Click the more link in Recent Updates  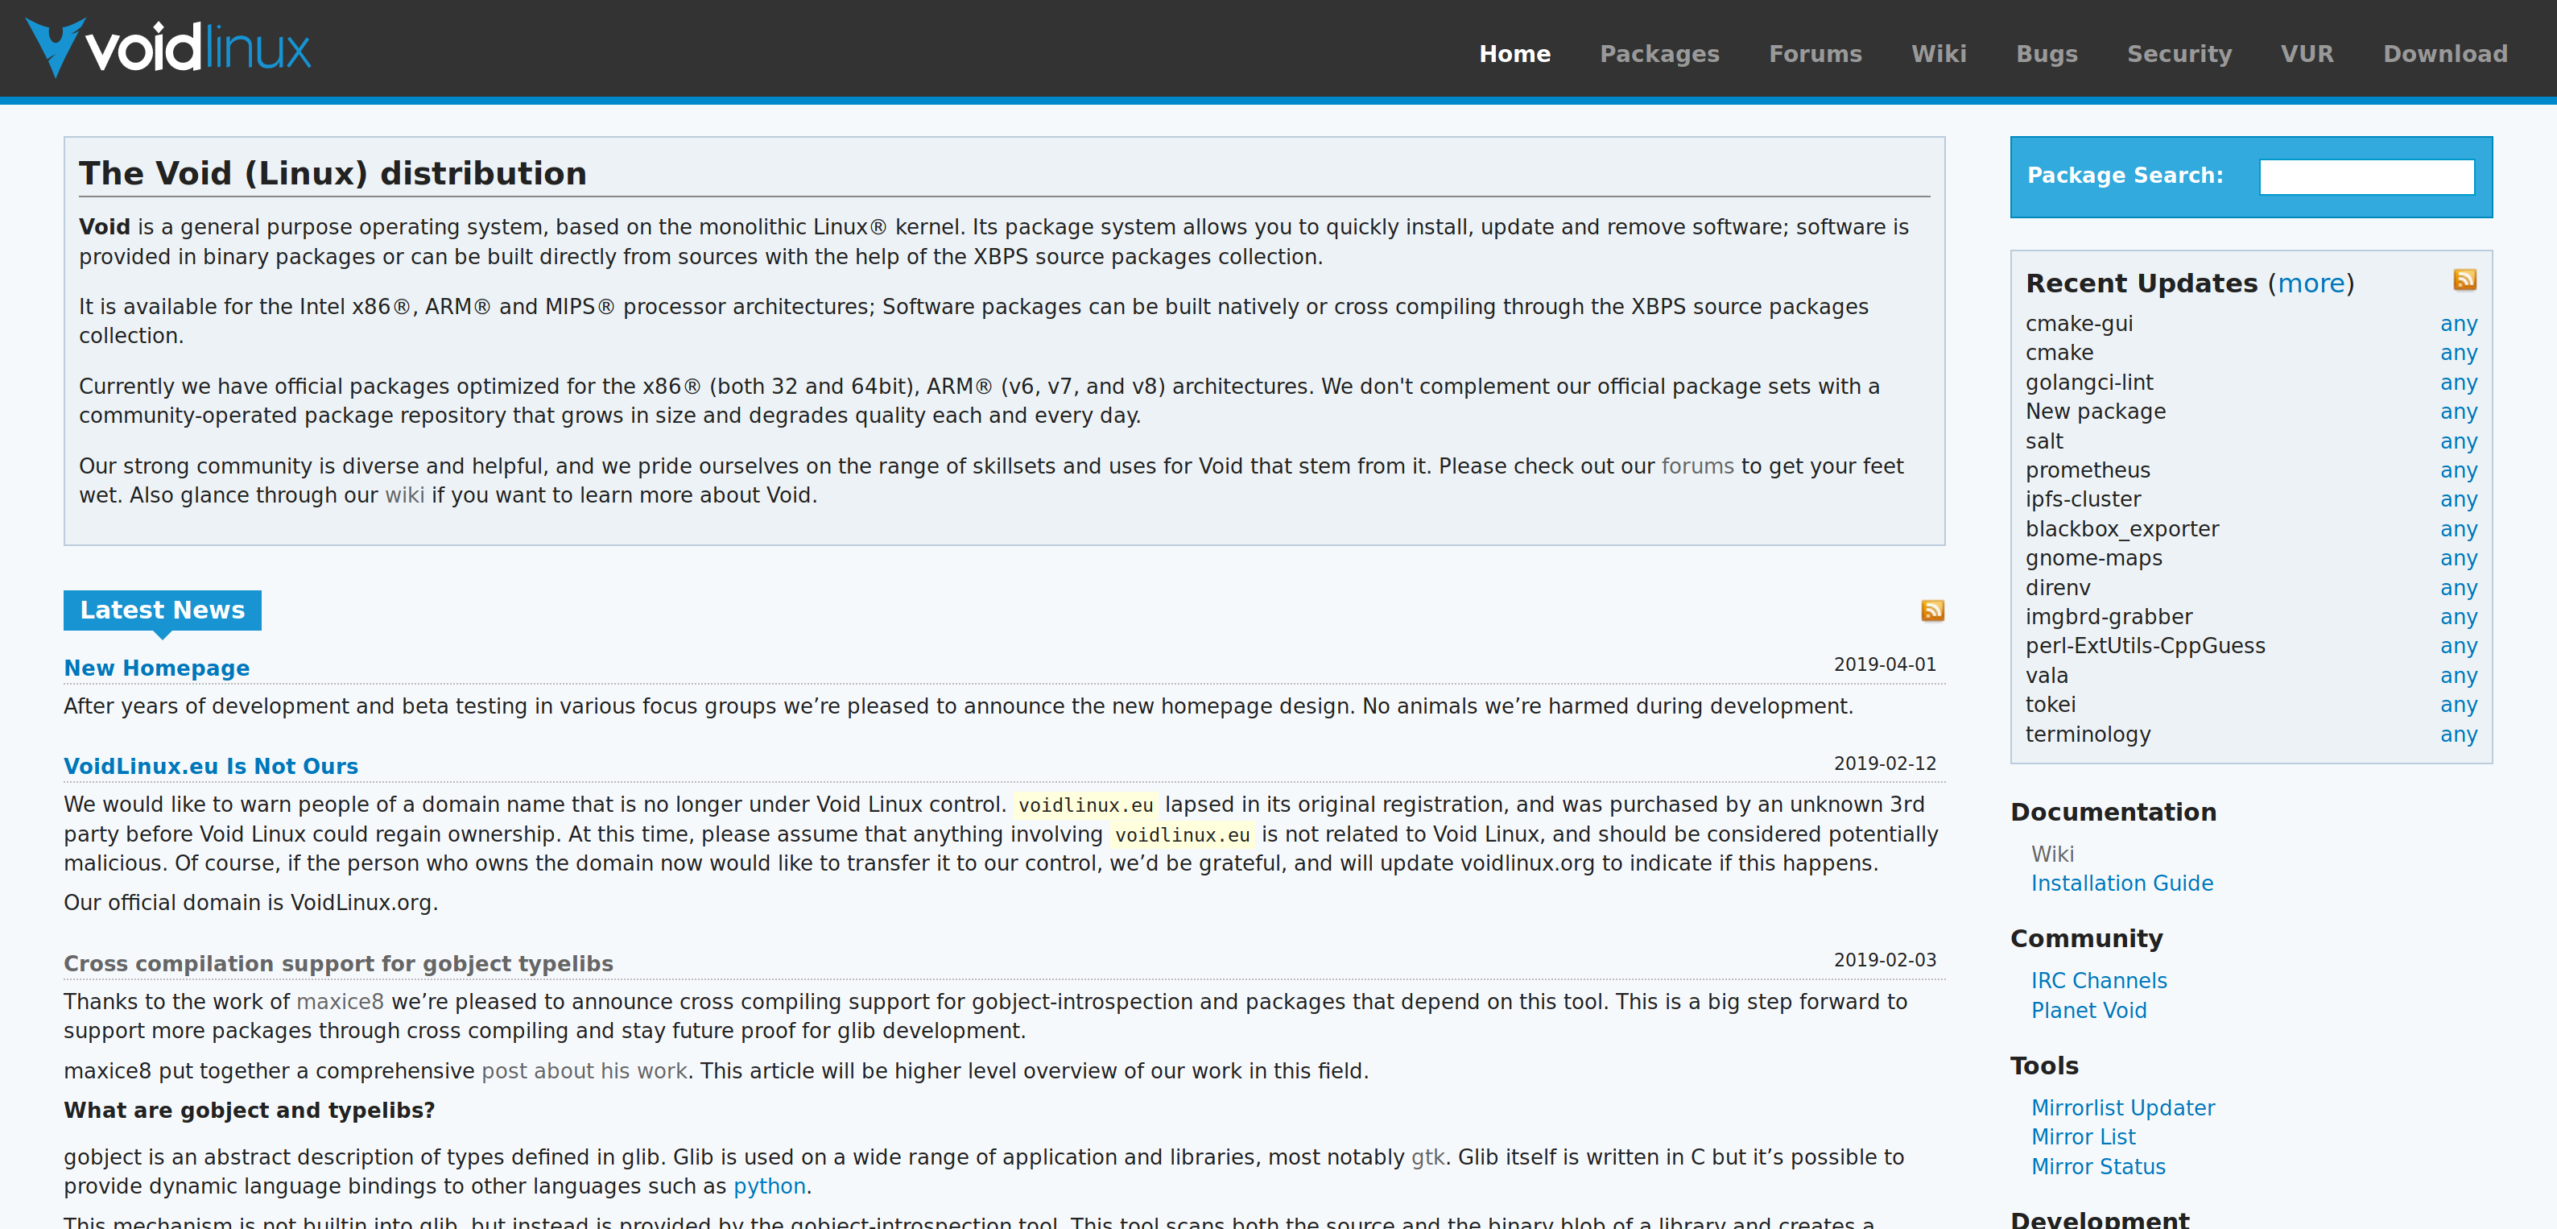point(2310,284)
